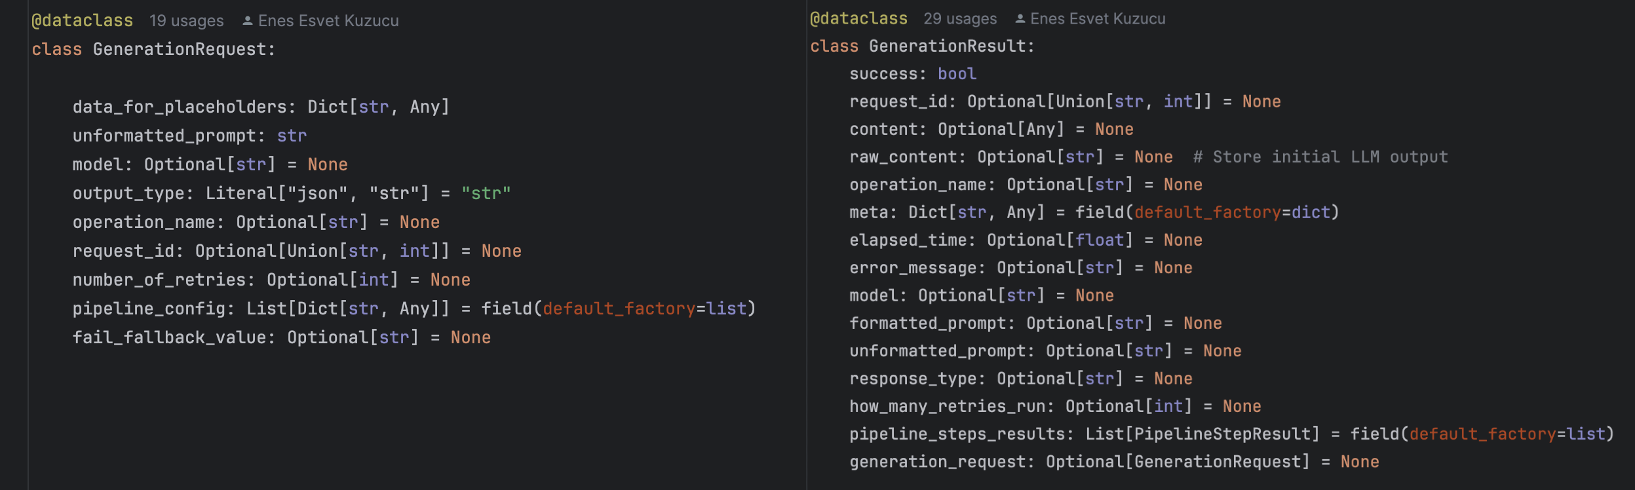Click the "# Store initial LLM output" comment

[x=1320, y=157]
